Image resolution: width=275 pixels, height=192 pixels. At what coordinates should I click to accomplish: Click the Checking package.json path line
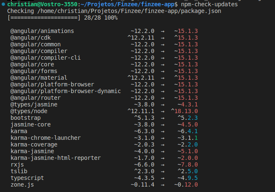tap(114, 11)
